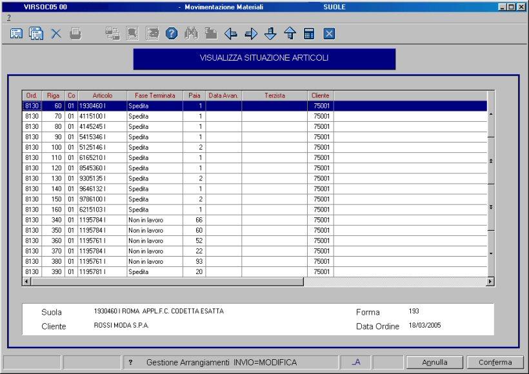
Task: Click the 'Paia' column header
Action: coord(194,95)
